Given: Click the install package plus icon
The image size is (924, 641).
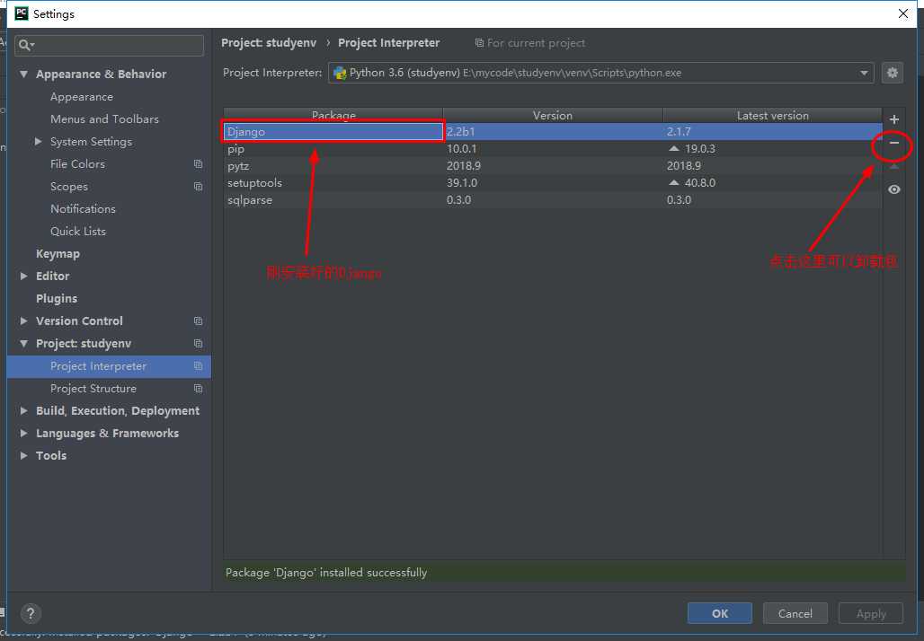Looking at the screenshot, I should 894,119.
